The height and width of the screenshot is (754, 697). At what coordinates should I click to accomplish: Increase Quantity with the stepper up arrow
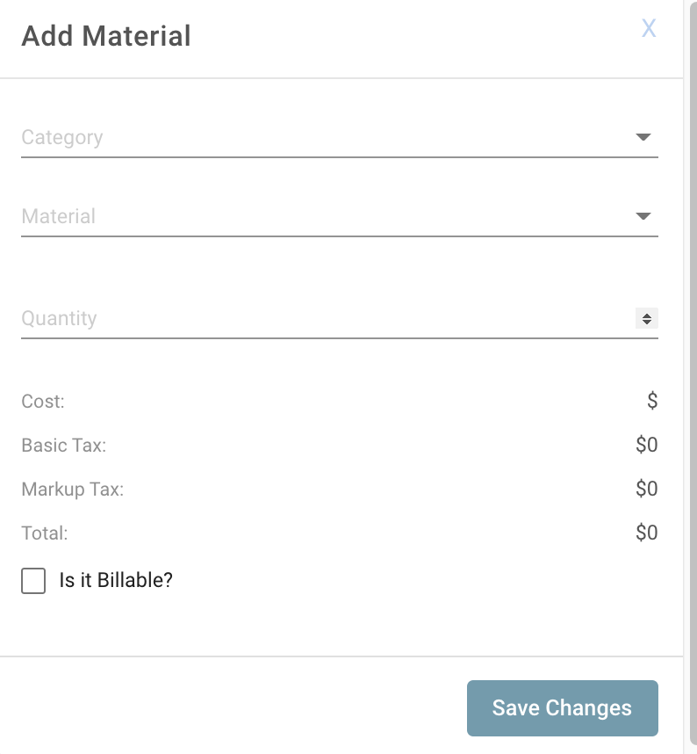click(x=647, y=315)
